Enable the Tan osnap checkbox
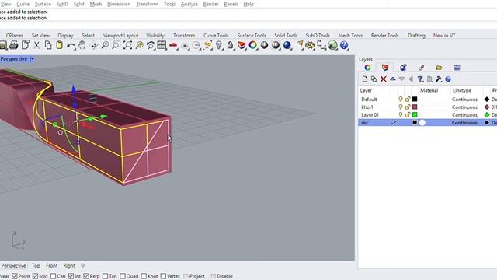The image size is (497, 280). tap(106, 276)
